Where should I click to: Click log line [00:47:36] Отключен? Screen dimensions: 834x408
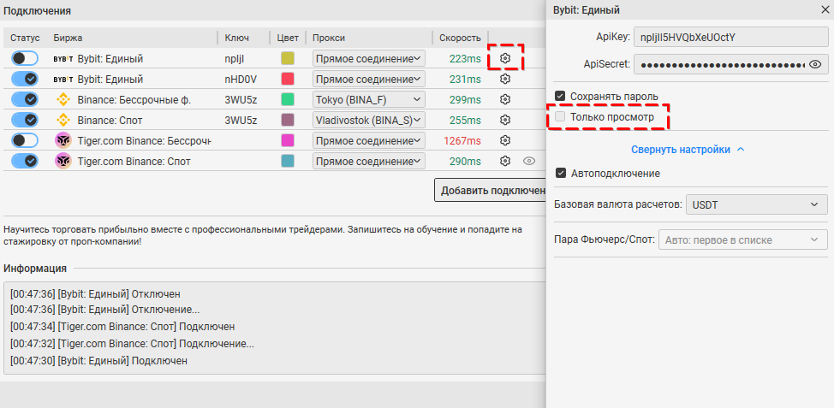pyautogui.click(x=95, y=293)
